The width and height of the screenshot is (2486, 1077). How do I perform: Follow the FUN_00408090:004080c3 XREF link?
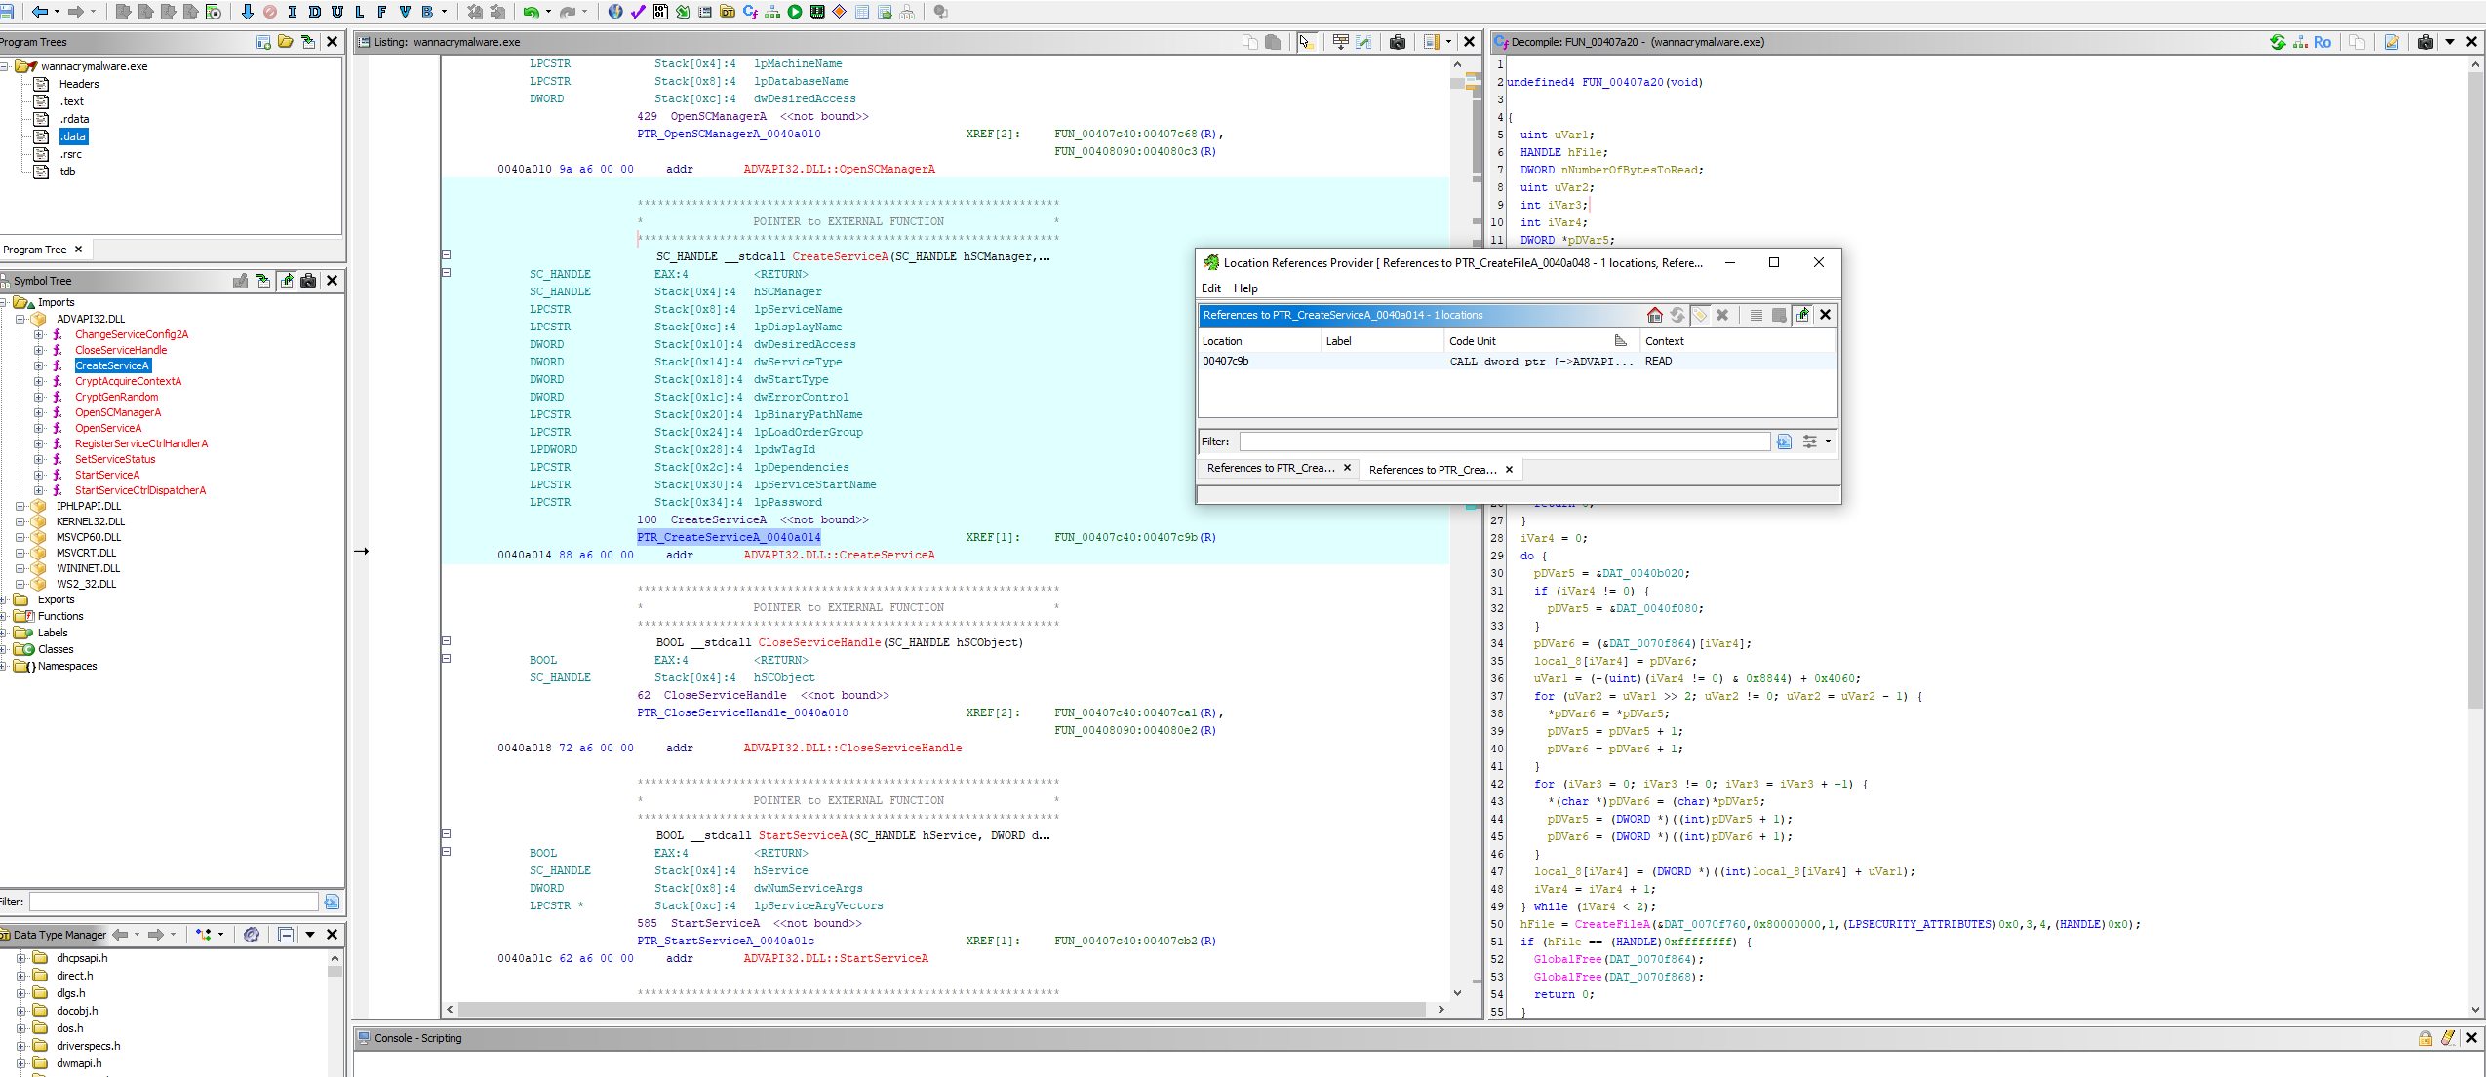pos(1134,151)
